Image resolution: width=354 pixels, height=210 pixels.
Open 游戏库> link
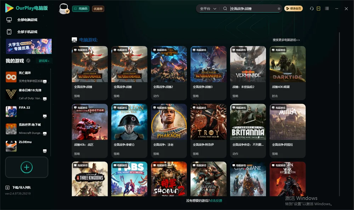click(x=44, y=61)
